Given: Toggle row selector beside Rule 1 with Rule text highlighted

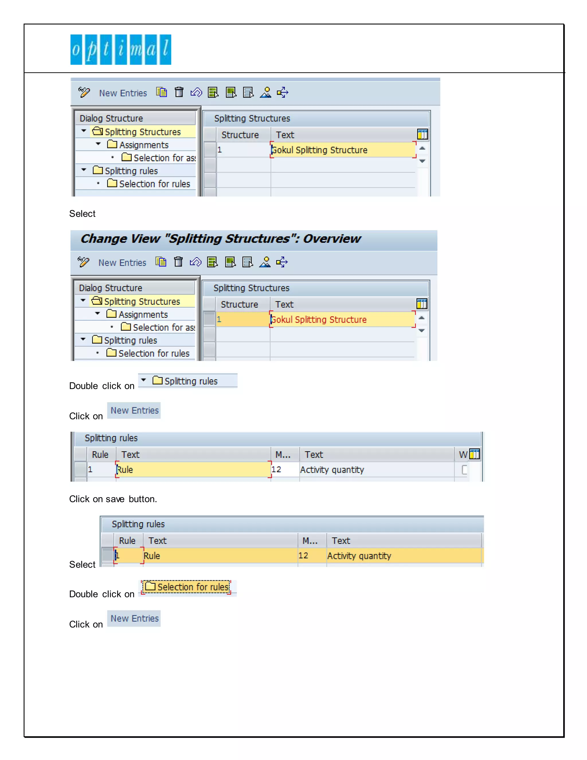Looking at the screenshot, I should click(x=81, y=469).
